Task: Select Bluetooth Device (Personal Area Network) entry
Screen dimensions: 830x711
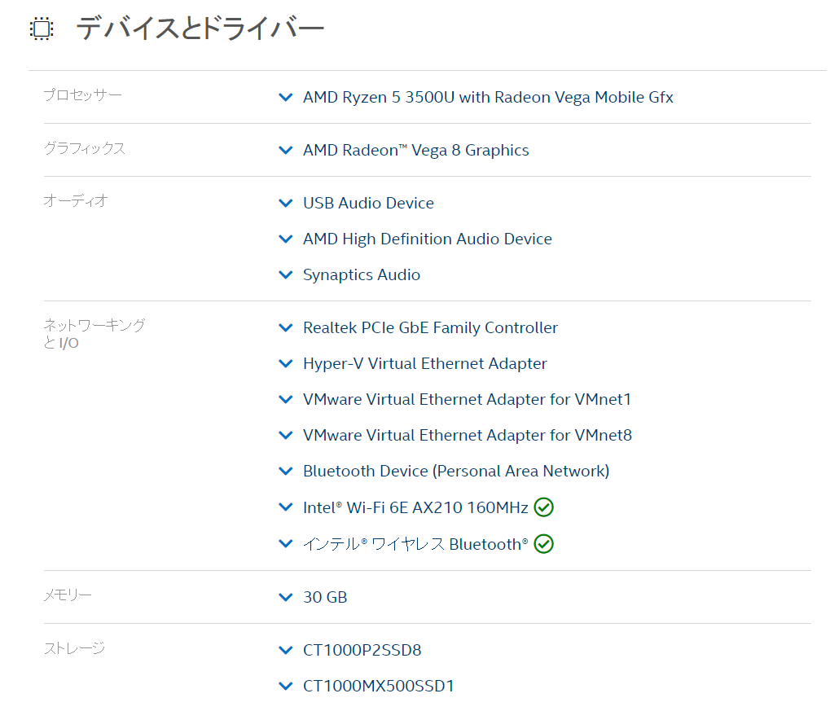Action: (x=455, y=471)
